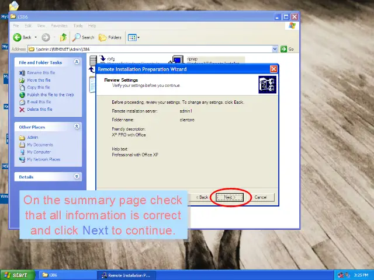Open the Back history dropdown arrow
This screenshot has height=280, width=374.
(x=36, y=37)
